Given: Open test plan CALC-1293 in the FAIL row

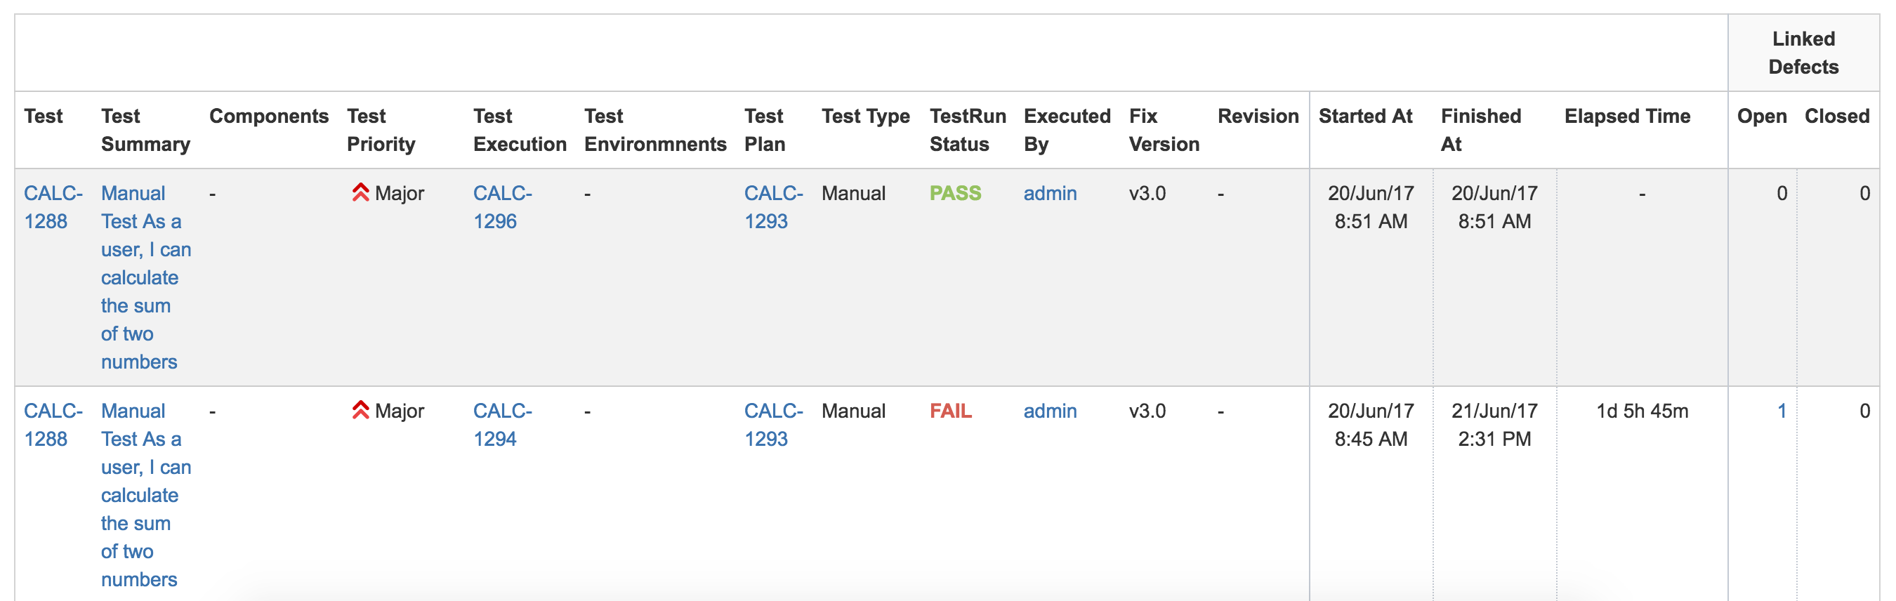Looking at the screenshot, I should click(774, 425).
